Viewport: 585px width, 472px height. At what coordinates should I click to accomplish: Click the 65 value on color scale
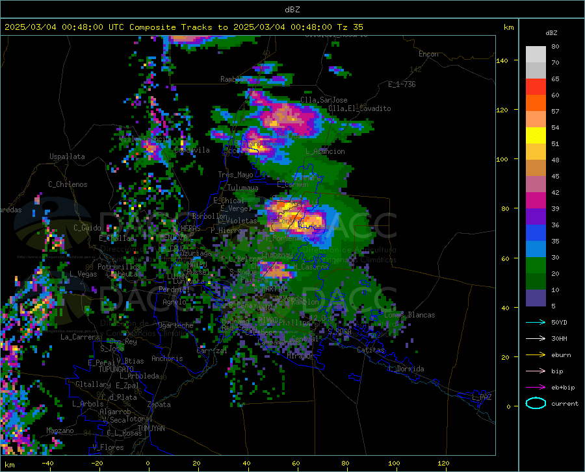(x=555, y=79)
